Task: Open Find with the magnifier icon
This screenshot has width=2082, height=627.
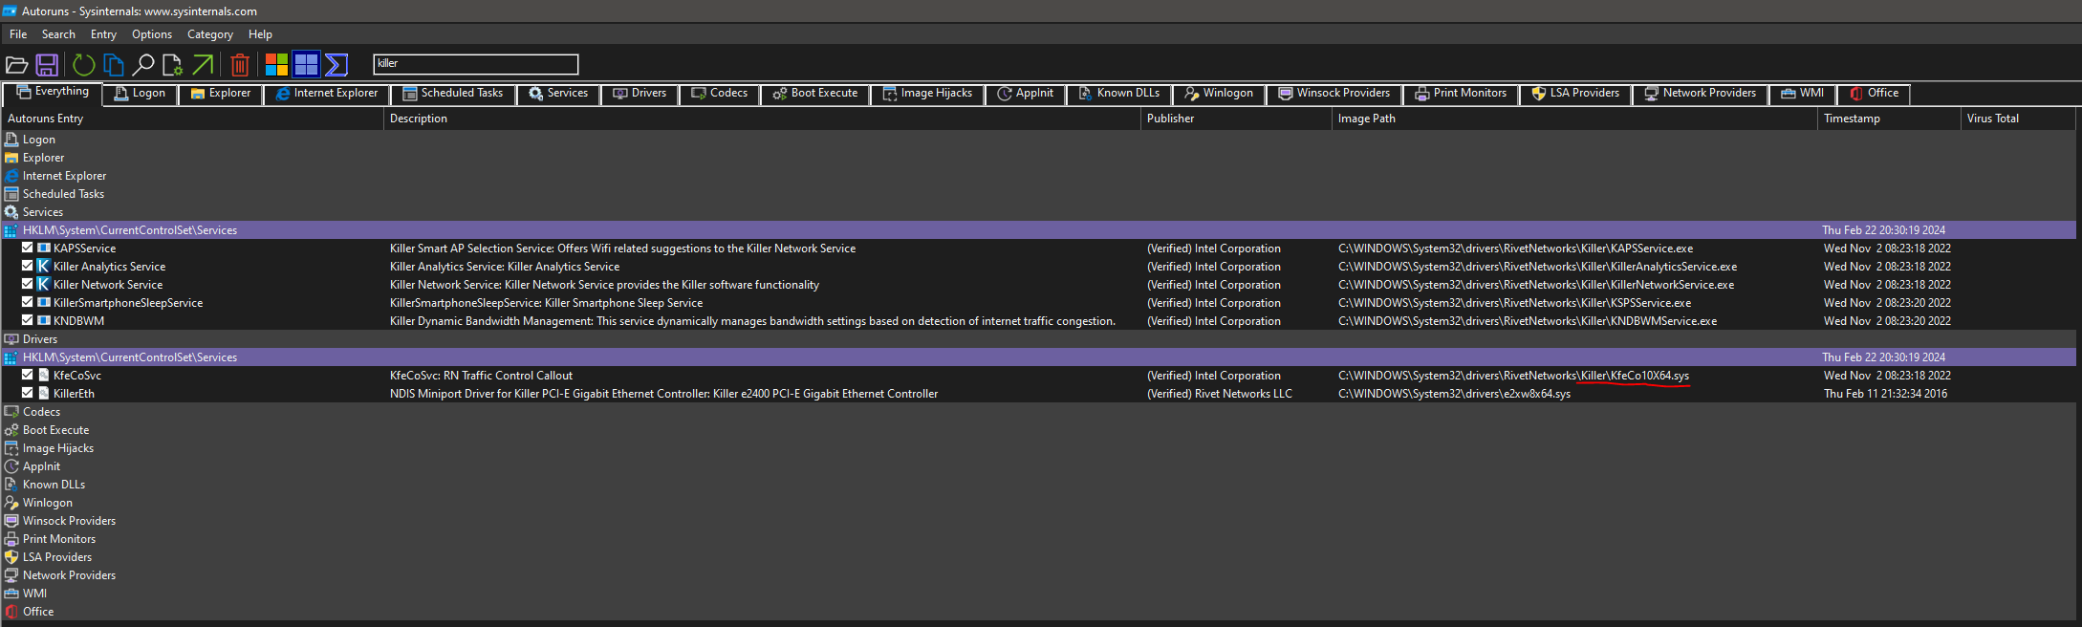Action: click(143, 65)
